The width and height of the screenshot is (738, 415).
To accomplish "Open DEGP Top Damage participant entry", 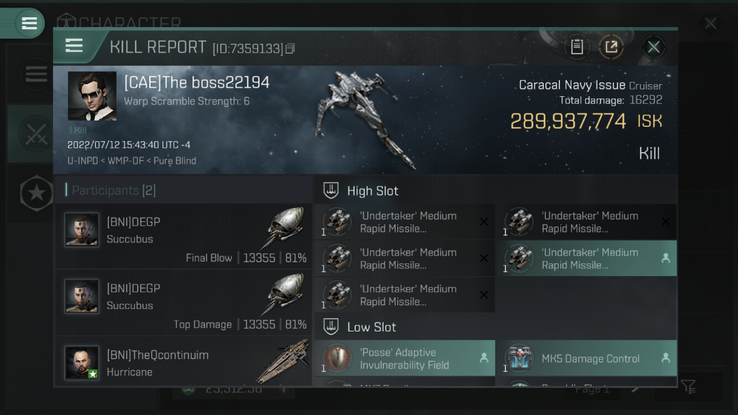I will (x=184, y=303).
